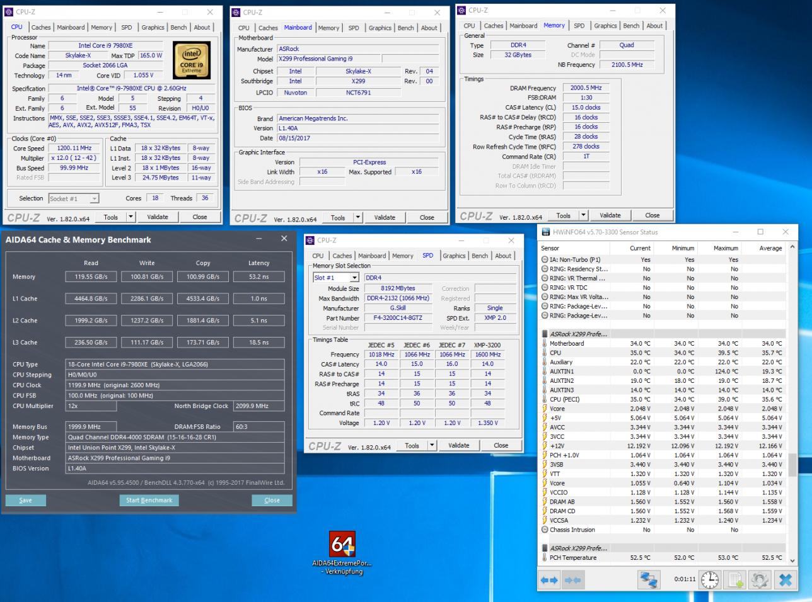Expand Tools arrow in CPU-Z Memory window

(x=583, y=215)
